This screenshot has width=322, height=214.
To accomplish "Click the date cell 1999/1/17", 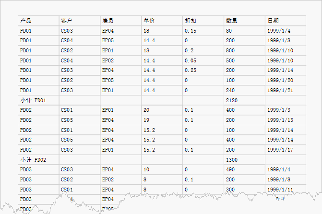I will pos(285,150).
